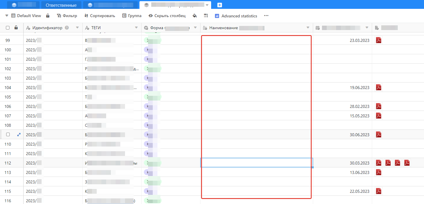
Task: Click the add new table plus icon
Action: click(x=219, y=5)
